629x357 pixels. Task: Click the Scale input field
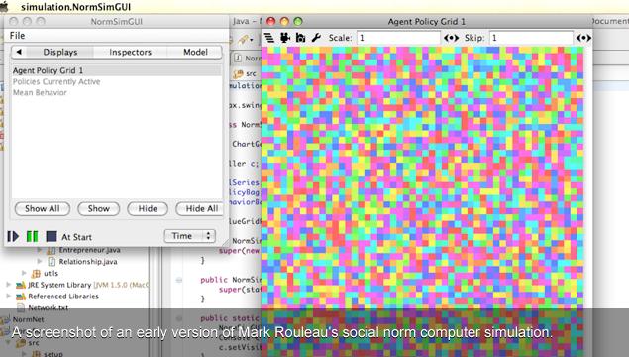coord(398,38)
